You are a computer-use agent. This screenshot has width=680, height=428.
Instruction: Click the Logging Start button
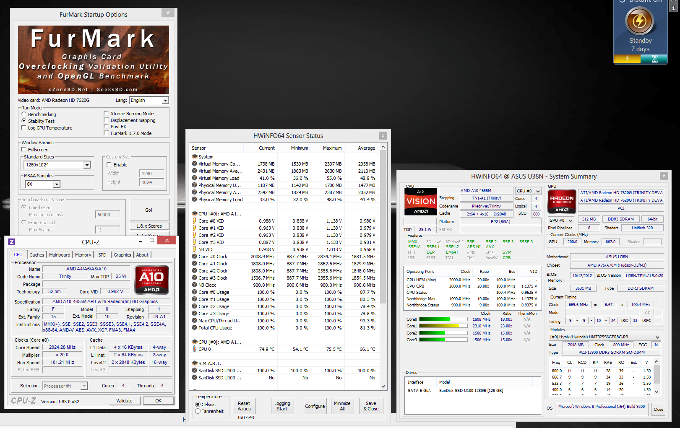(282, 406)
